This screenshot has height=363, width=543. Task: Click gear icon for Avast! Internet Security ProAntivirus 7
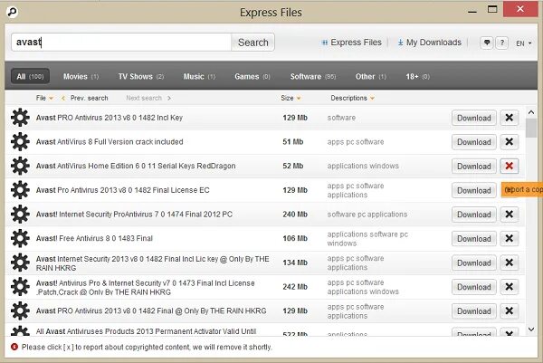click(20, 214)
